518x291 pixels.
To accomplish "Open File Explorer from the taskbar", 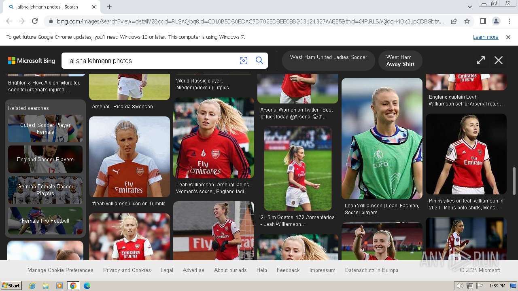I will (46, 286).
